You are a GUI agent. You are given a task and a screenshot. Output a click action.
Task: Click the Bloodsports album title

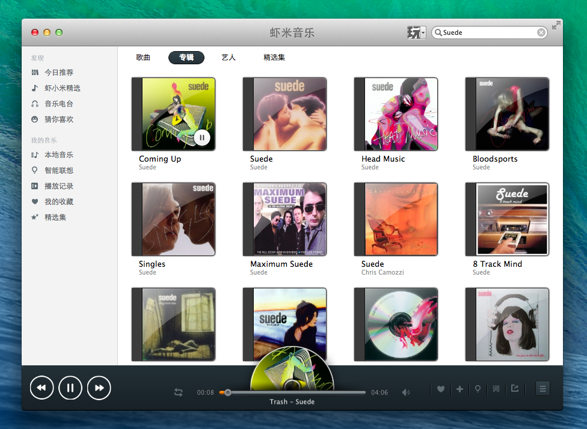pos(495,159)
